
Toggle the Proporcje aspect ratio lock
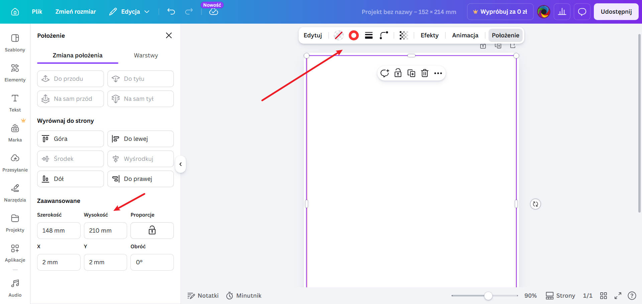pos(152,230)
